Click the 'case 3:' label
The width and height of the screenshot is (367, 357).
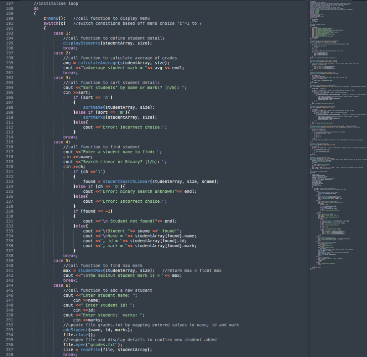(x=62, y=78)
